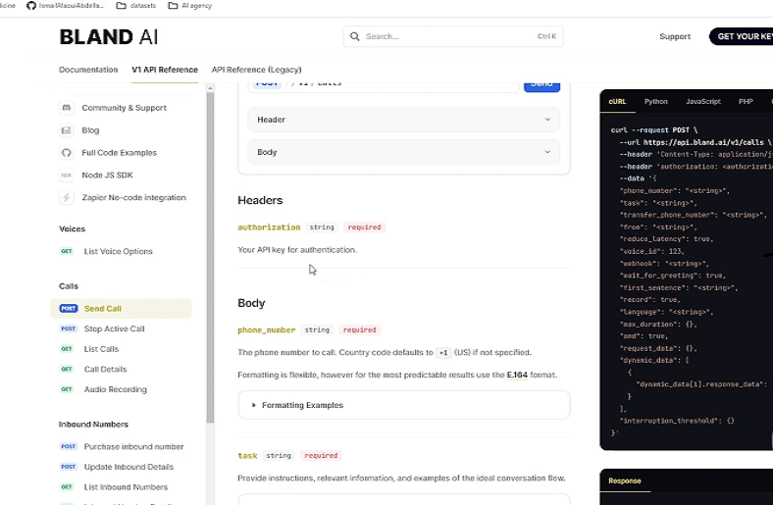Open the AI agency bookmark folder
Screen dimensions: 773x505
[x=190, y=6]
